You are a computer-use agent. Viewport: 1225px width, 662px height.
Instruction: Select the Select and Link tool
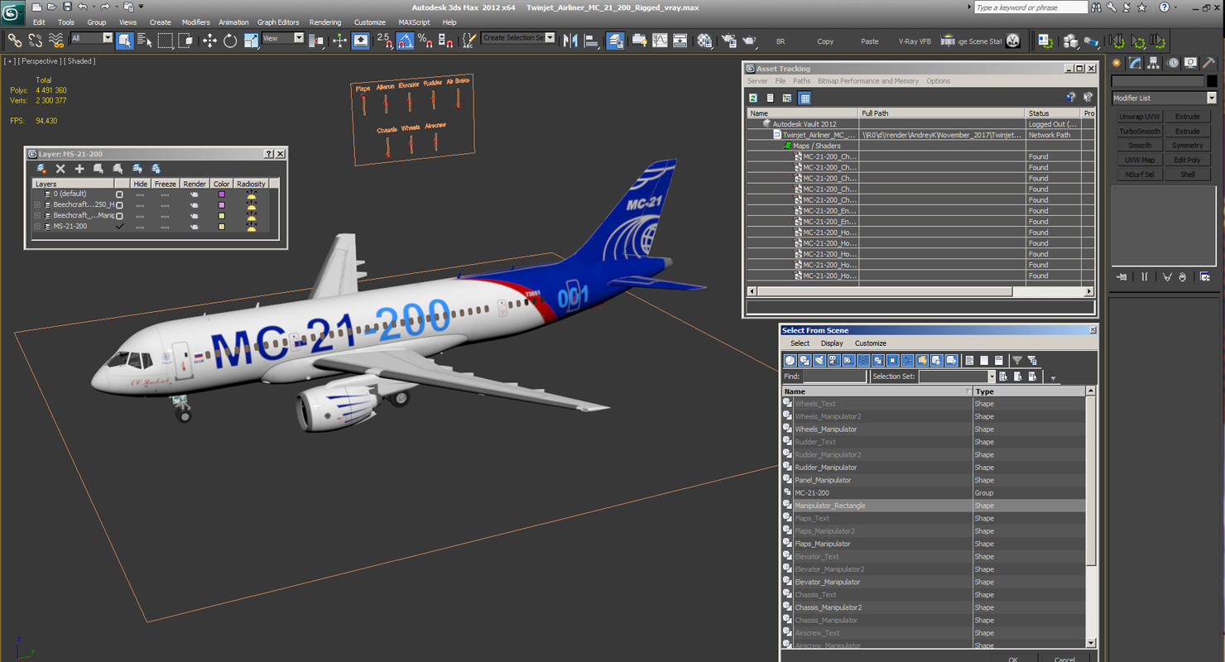pos(15,40)
